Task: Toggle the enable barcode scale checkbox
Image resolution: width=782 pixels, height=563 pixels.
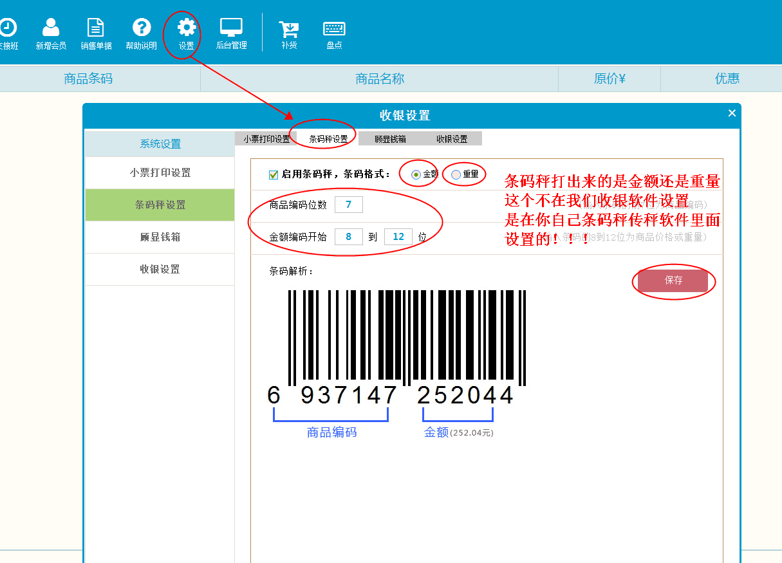Action: pyautogui.click(x=274, y=174)
